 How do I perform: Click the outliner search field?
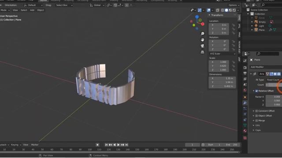point(271,5)
